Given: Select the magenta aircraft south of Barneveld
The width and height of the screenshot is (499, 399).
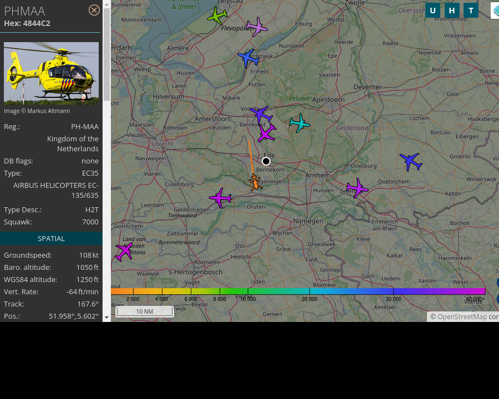Looking at the screenshot, I should tap(267, 132).
